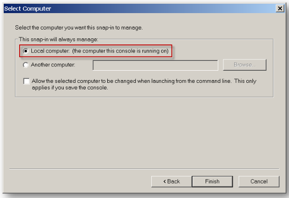Screen dimensions: 289x198
Task: Select the Another computer radio button
Action: click(x=26, y=65)
